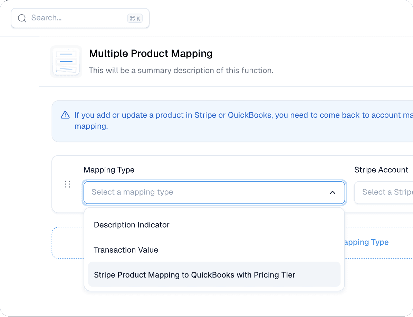Select the Description Indicator option
The image size is (413, 317).
[x=214, y=225]
